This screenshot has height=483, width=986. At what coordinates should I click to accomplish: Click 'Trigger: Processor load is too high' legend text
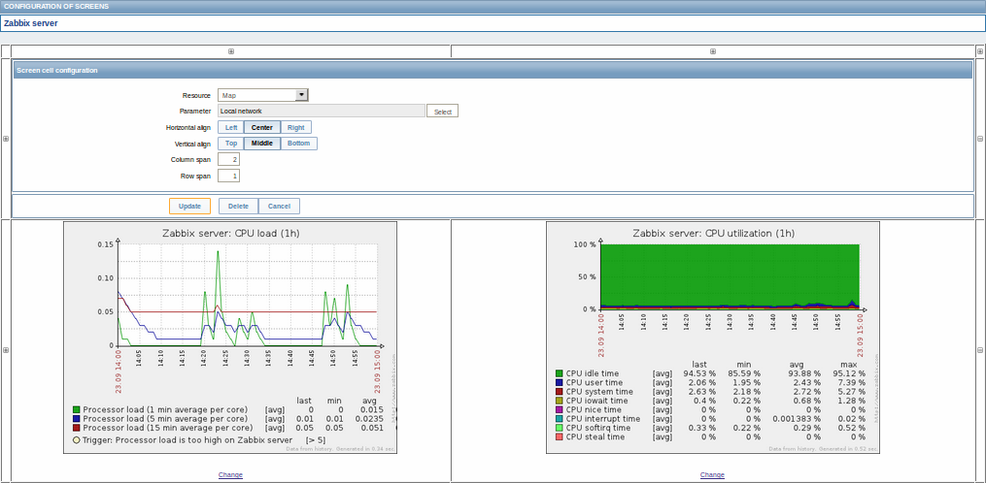[187, 439]
